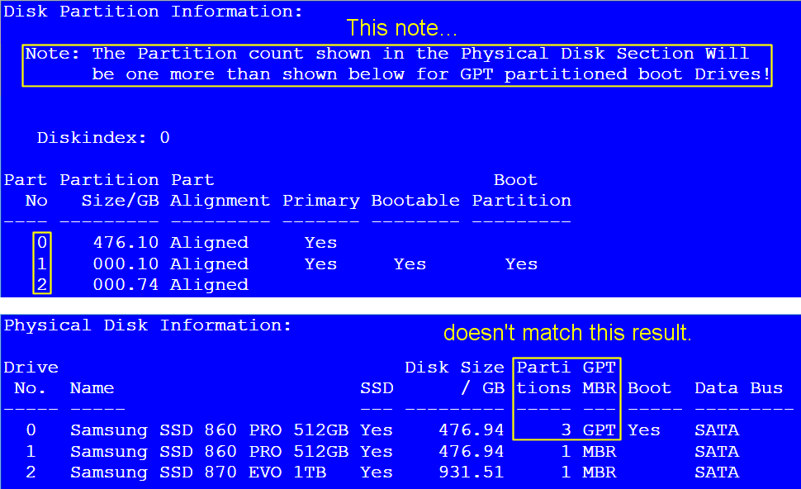Image resolution: width=801 pixels, height=489 pixels.
Task: Click the Bootable column header
Action: (415, 200)
